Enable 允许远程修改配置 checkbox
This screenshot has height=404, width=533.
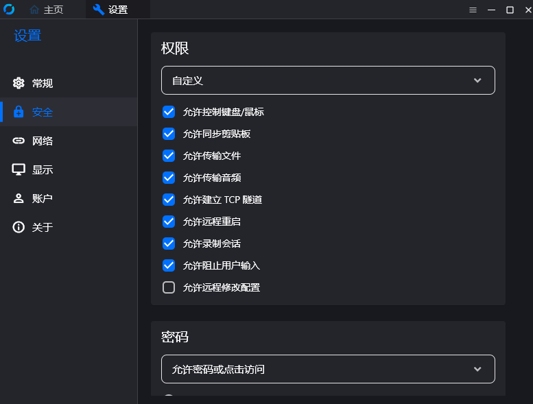tap(169, 287)
